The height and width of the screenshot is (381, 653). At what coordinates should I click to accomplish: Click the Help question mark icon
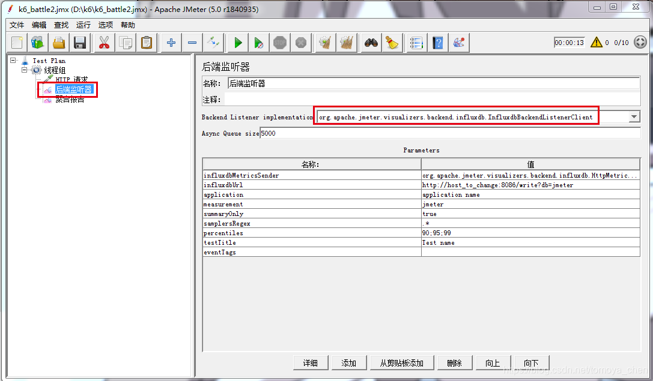438,43
